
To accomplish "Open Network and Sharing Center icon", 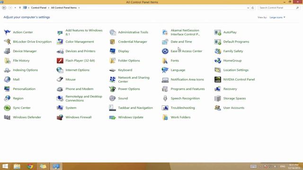I will pyautogui.click(x=113, y=79).
